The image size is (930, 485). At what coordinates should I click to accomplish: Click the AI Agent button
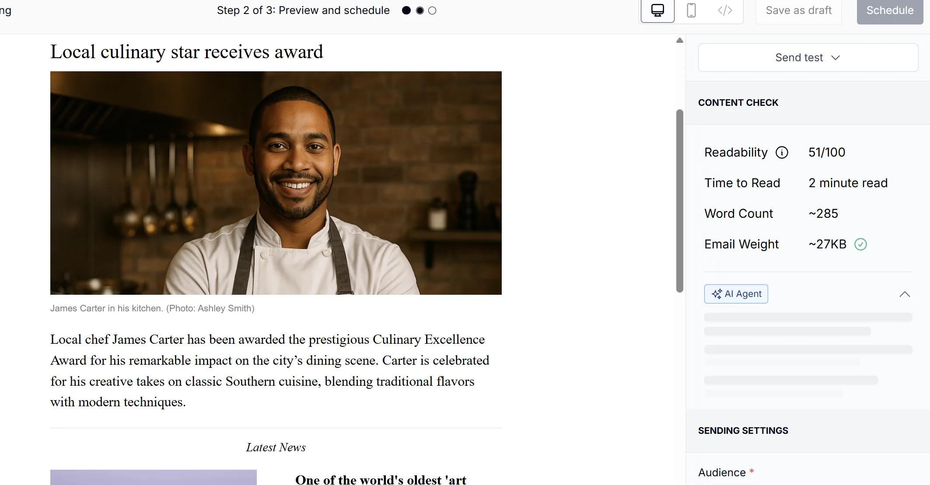point(736,294)
